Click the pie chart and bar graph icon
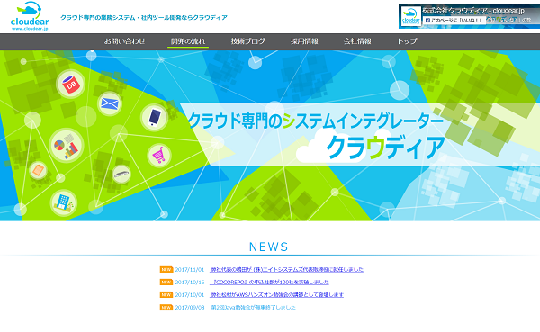540x332 pixels. pos(66,146)
